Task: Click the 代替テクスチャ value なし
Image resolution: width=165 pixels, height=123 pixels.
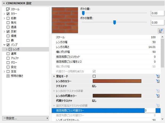Action: pos(94,101)
